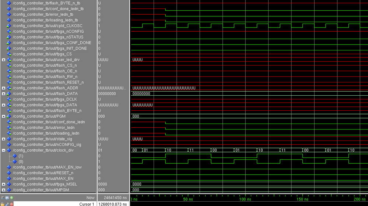Click the value 1 of cpld_CLKOSC
Image resolution: width=368 pixels, height=206 pixels.
pyautogui.click(x=99, y=26)
